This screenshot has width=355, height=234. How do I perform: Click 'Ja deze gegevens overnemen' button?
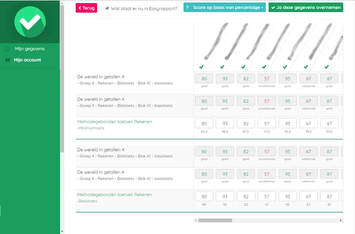pos(306,8)
